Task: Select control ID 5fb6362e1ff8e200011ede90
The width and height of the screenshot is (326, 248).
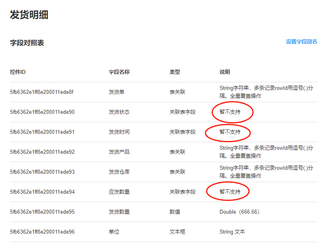Action: (x=42, y=112)
